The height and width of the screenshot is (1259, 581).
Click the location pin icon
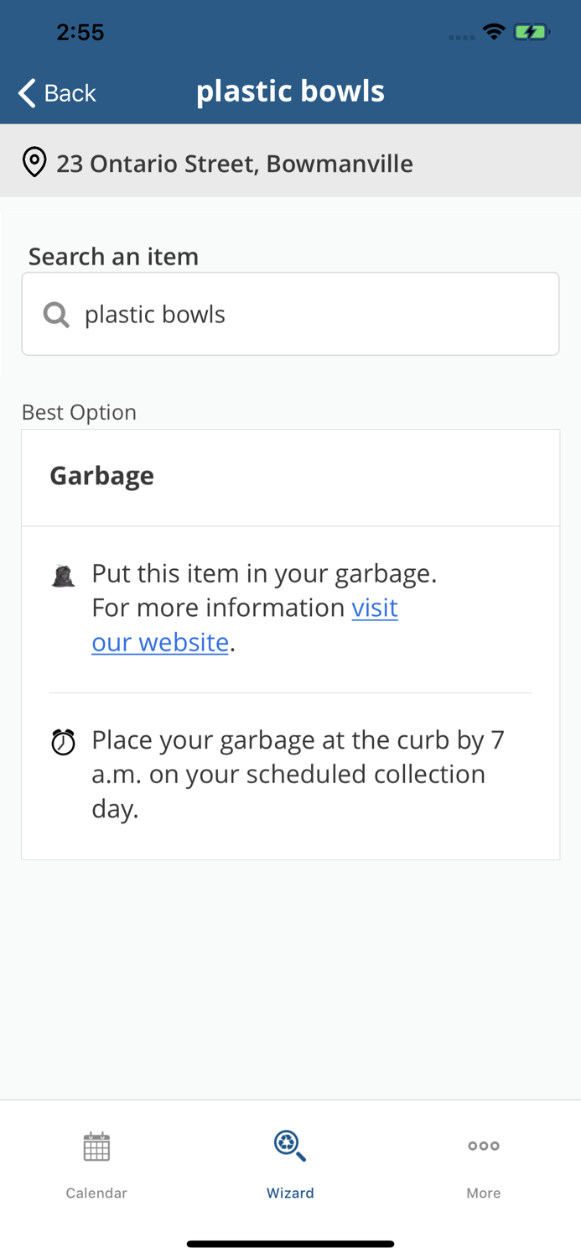(x=34, y=161)
